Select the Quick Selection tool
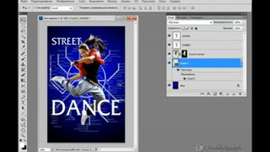This screenshot has width=270, height=152. pyautogui.click(x=23, y=37)
